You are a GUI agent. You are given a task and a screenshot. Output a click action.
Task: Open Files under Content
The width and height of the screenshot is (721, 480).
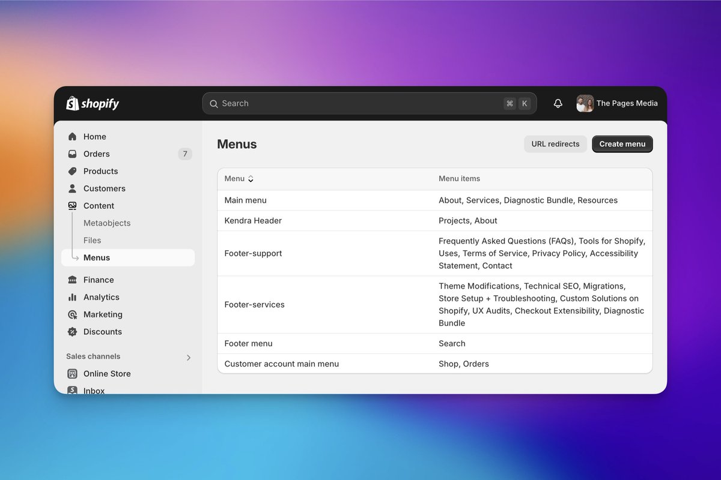93,241
